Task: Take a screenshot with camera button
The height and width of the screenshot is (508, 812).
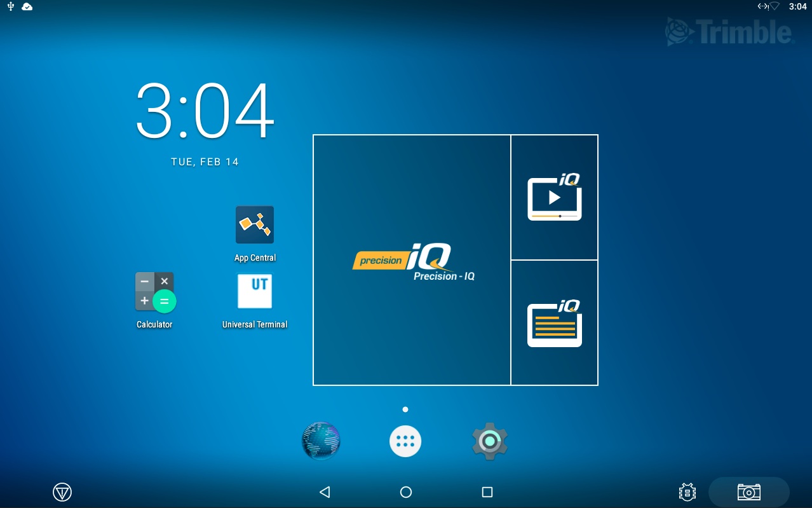Action: [748, 492]
